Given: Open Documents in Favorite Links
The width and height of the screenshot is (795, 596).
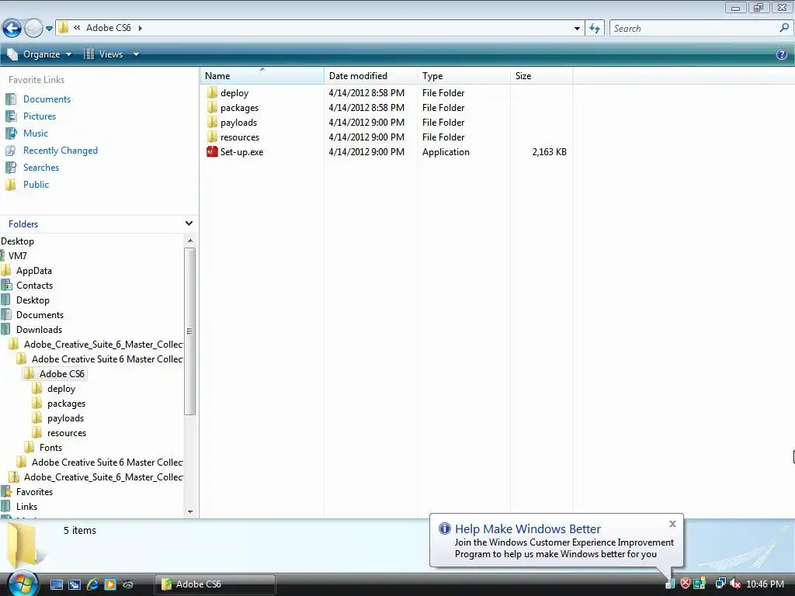Looking at the screenshot, I should (x=47, y=99).
